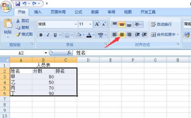Image resolution: width=191 pixels, height=118 pixels.
Task: Decrease the cell indent
Action: click(137, 35)
